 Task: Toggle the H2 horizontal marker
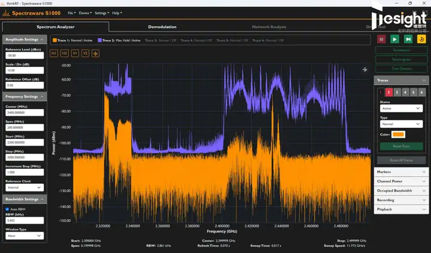(x=65, y=53)
